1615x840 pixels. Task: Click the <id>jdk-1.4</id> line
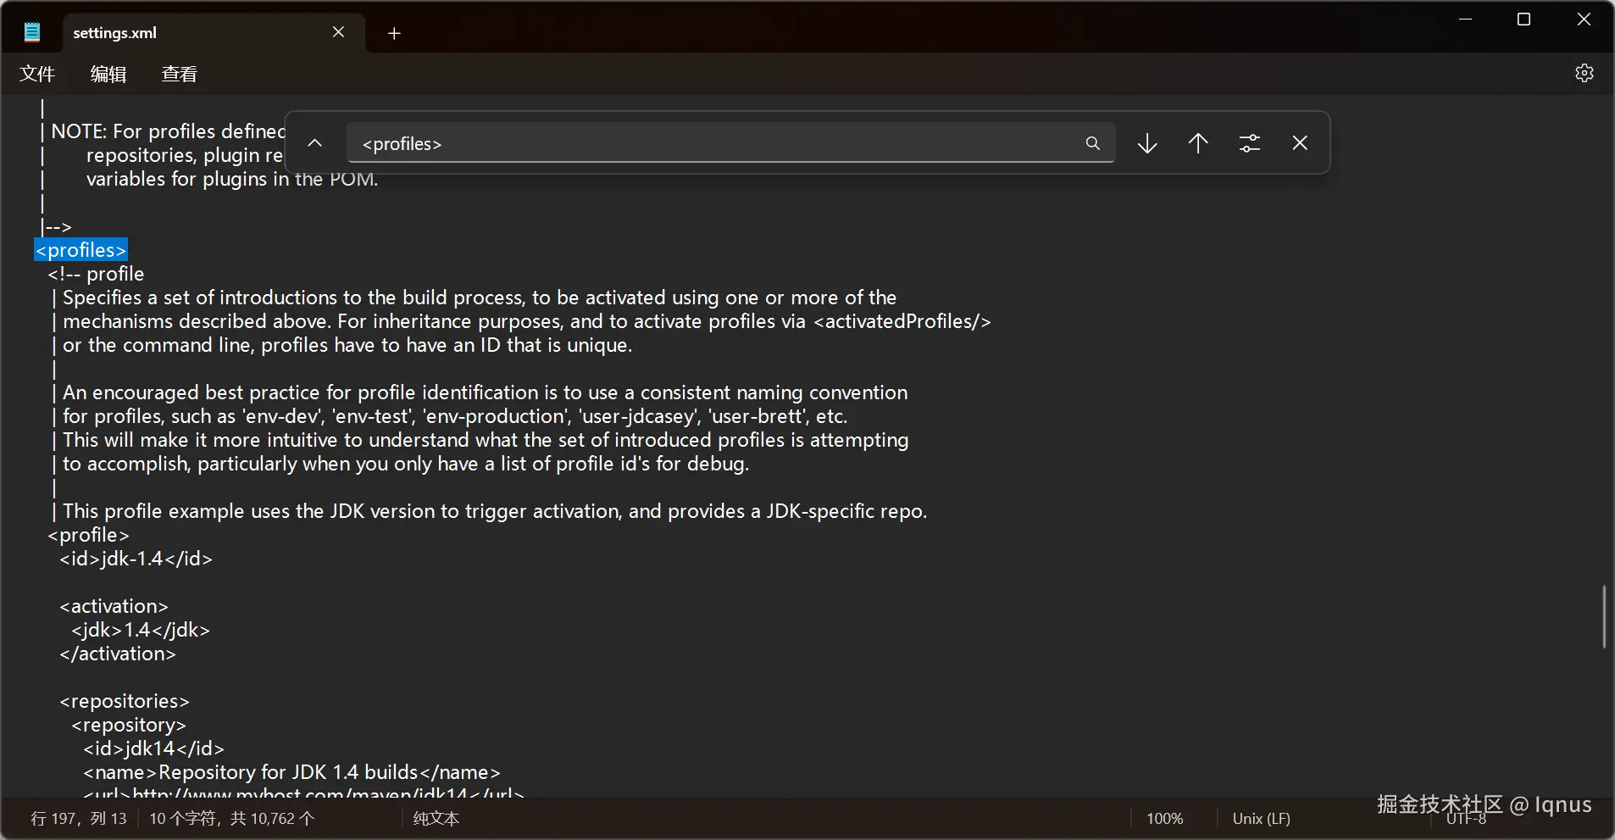(x=136, y=559)
